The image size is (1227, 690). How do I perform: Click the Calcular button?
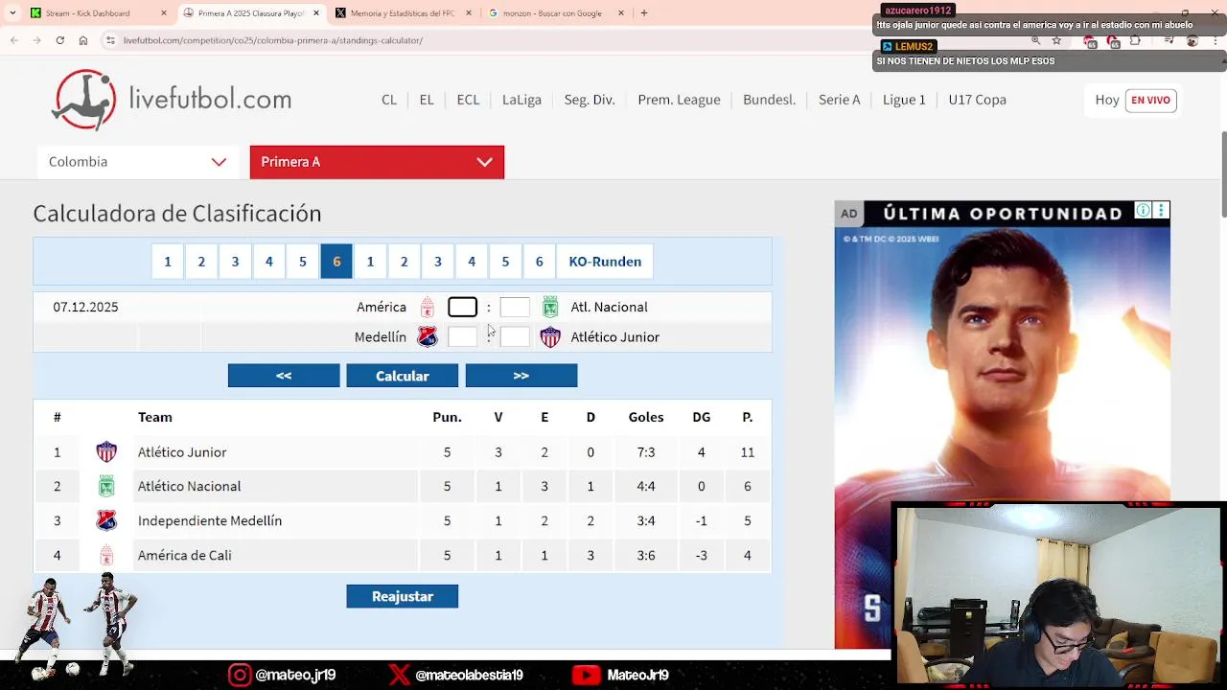pyautogui.click(x=403, y=376)
